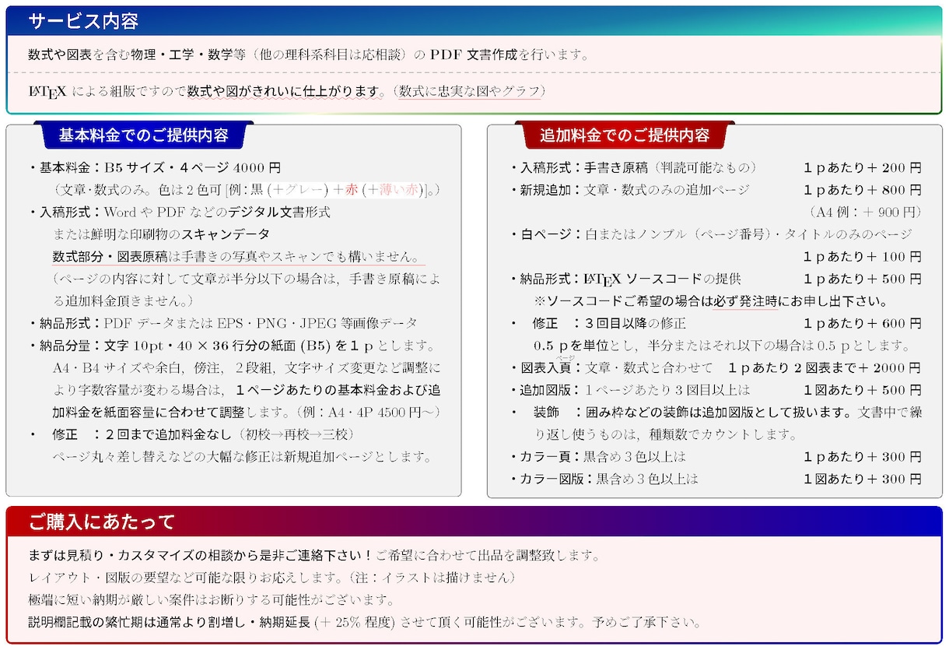This screenshot has width=949, height=650.
Task: Click the 例:A4・4P 4500円 example text
Action: pyautogui.click(x=369, y=412)
